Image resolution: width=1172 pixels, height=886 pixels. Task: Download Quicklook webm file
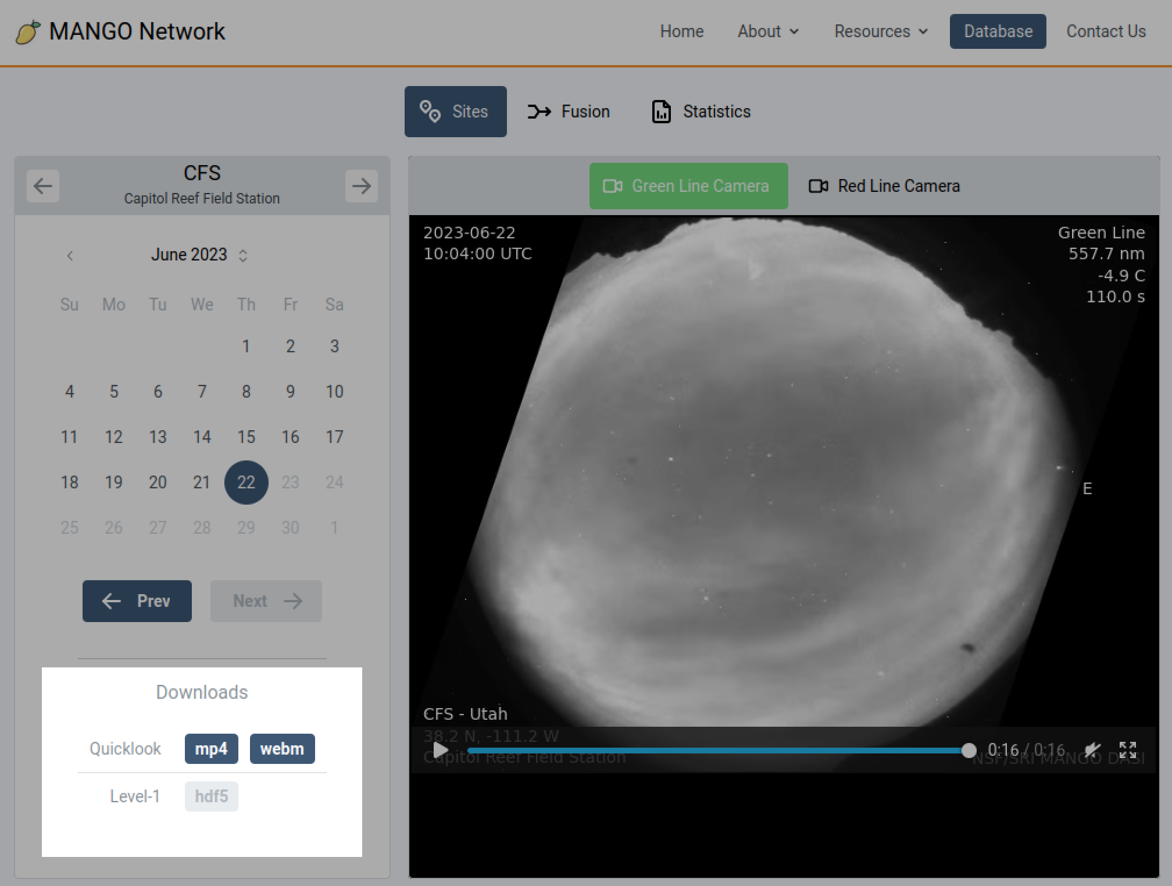(282, 749)
